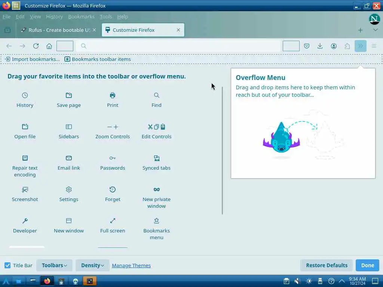Click the Pocket save toolbar icon

[307, 46]
